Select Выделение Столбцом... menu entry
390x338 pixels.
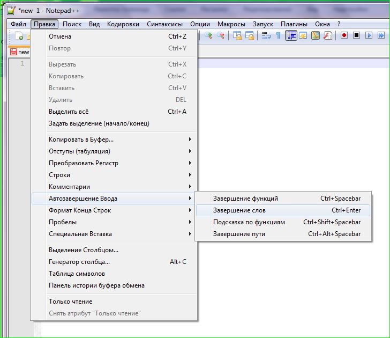click(115, 250)
